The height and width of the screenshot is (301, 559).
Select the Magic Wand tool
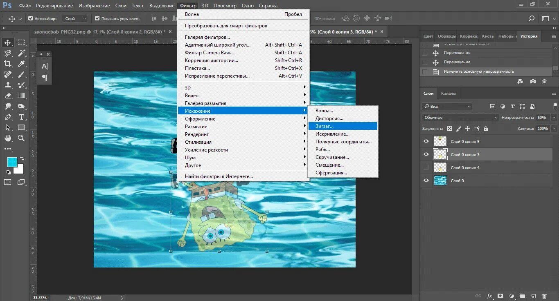(21, 53)
